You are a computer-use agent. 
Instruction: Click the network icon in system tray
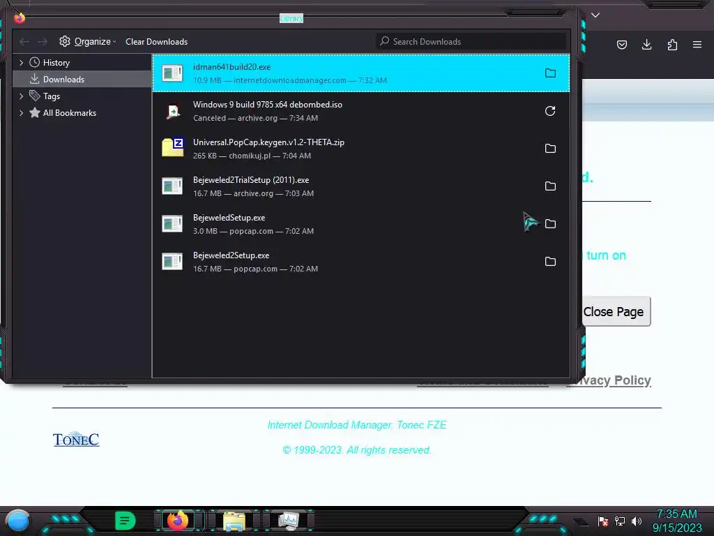click(620, 521)
